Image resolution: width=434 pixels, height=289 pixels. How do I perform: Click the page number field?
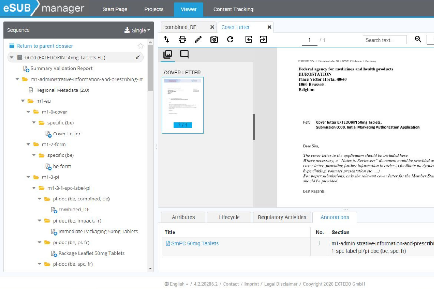pos(310,40)
